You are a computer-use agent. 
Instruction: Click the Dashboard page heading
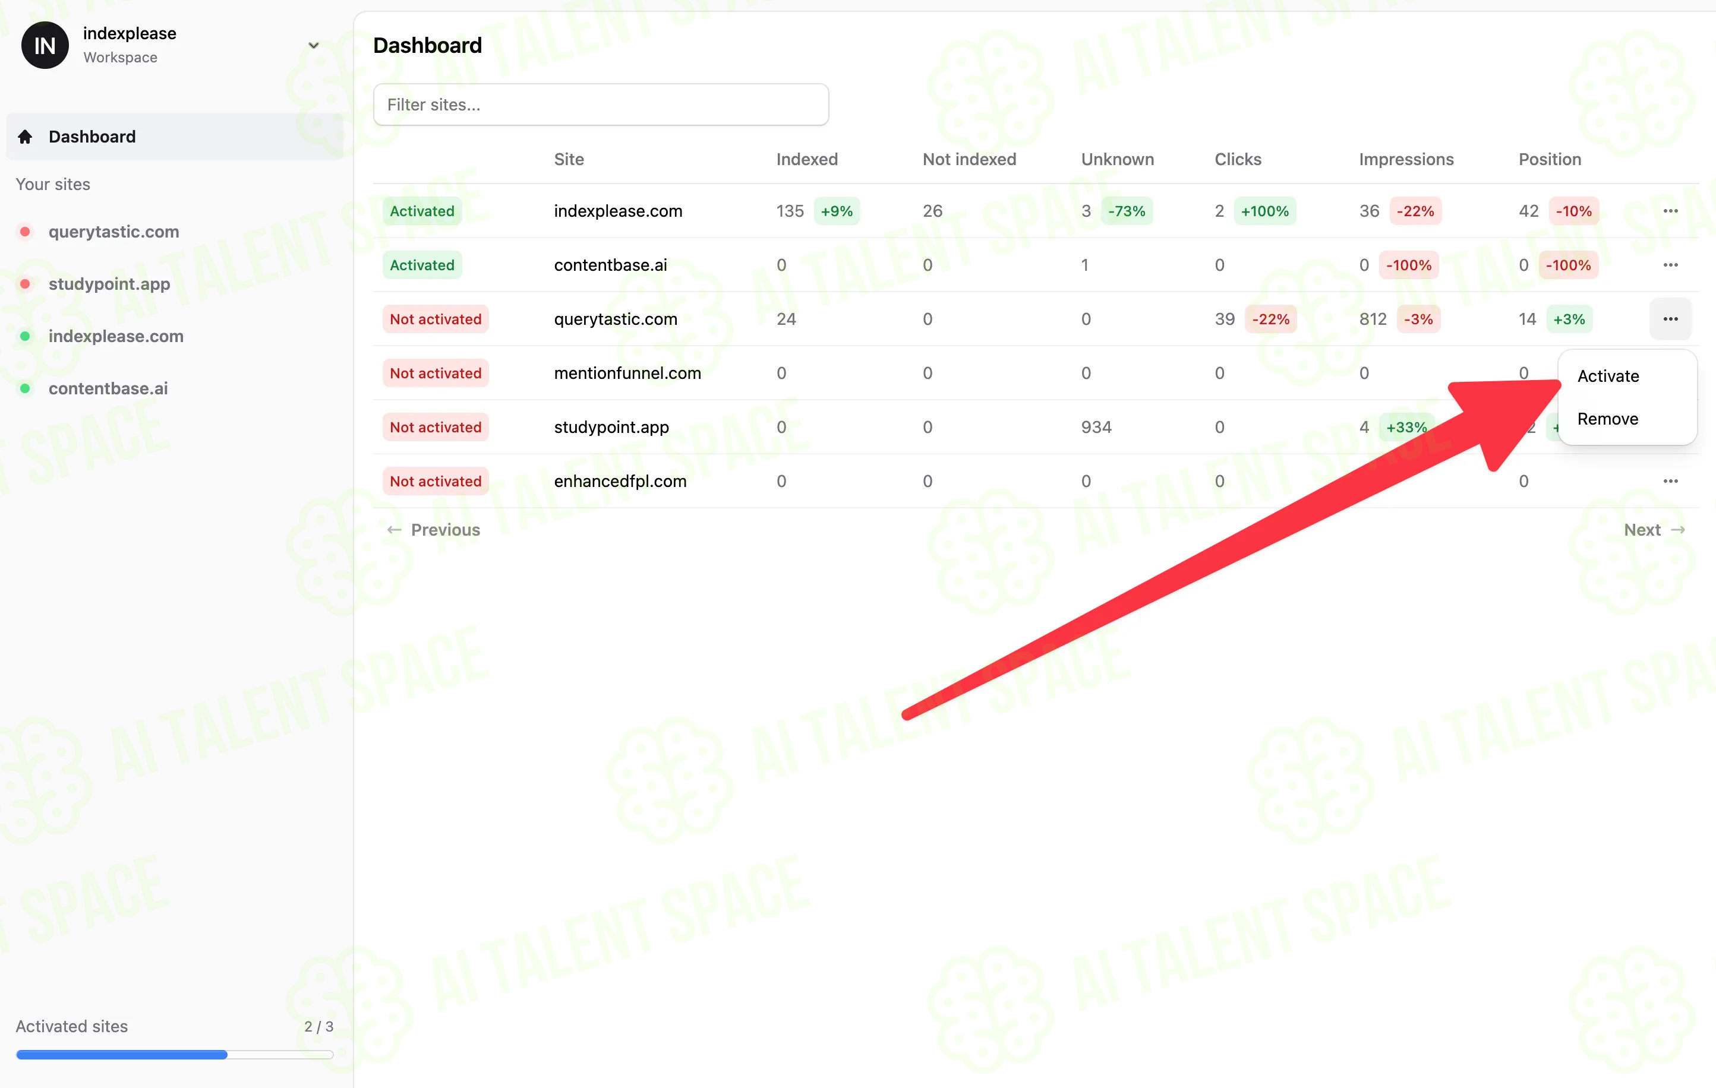(428, 46)
